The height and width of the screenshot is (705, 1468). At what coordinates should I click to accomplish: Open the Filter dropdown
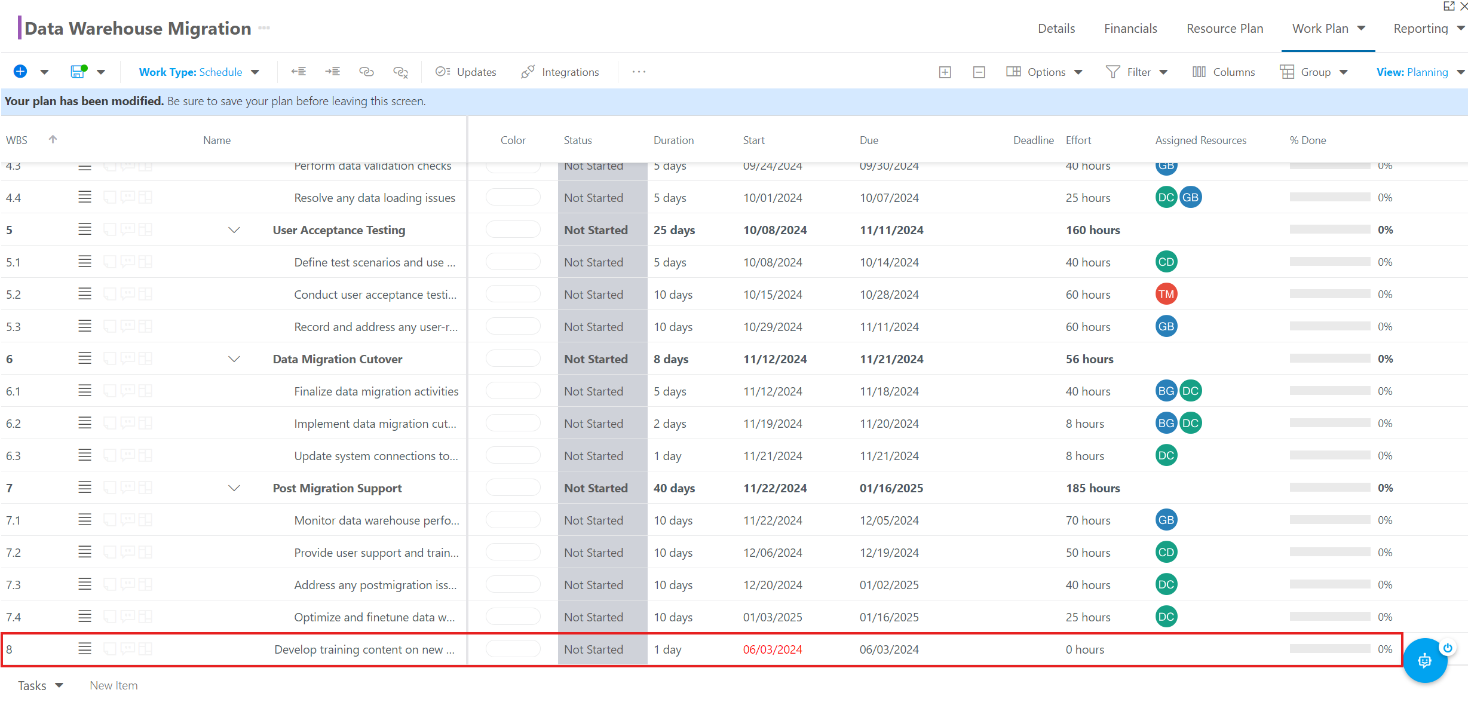tap(1136, 72)
